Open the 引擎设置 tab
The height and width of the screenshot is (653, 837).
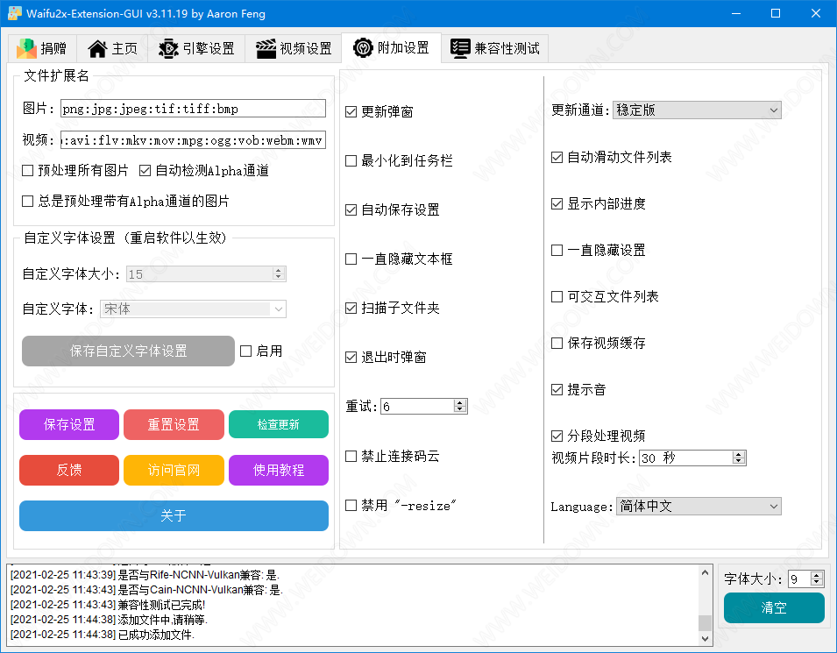click(196, 48)
